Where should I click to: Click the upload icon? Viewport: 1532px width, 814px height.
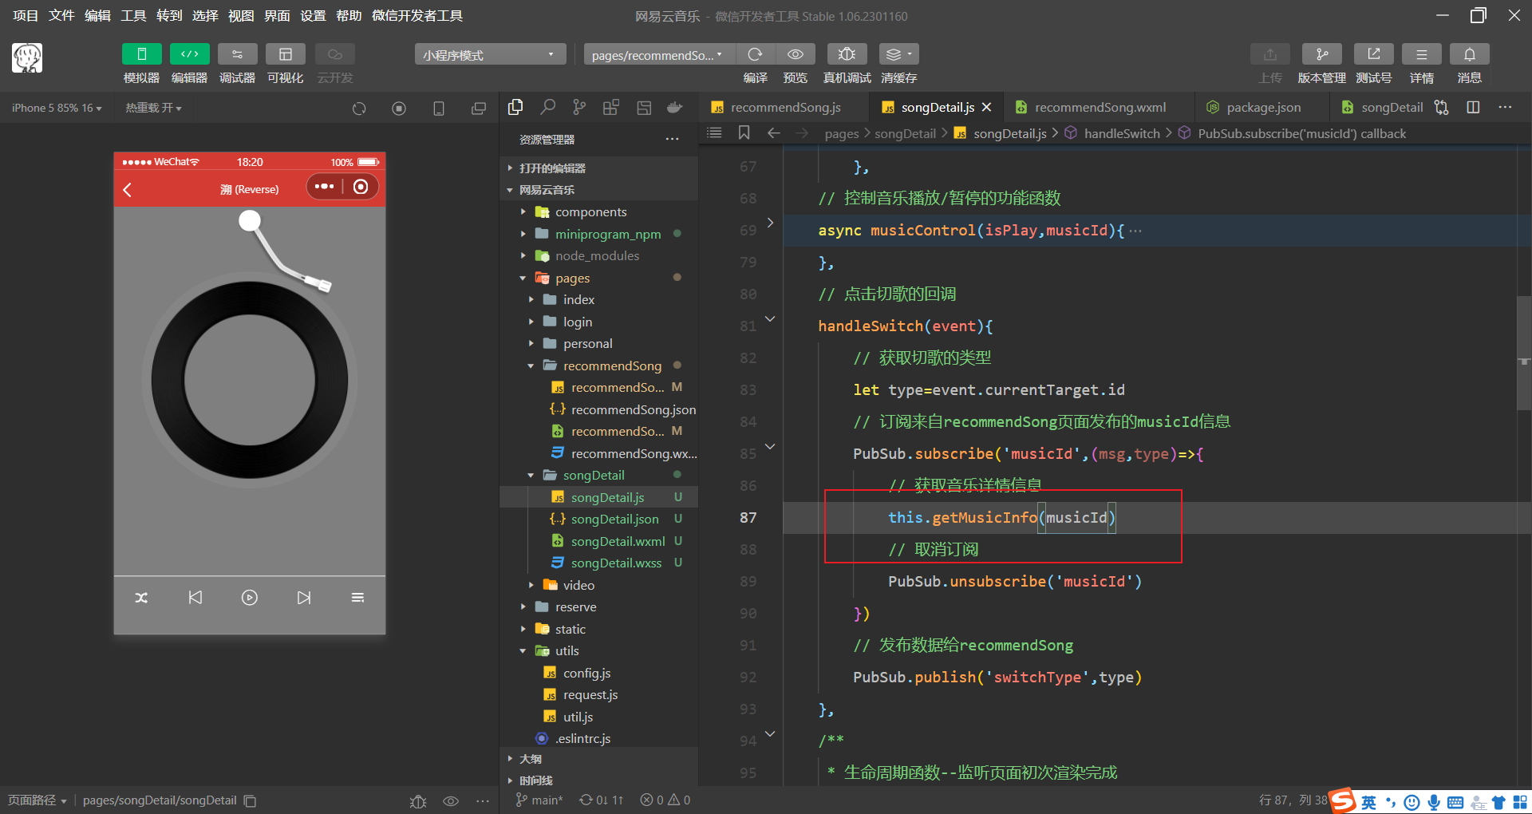(x=1269, y=54)
